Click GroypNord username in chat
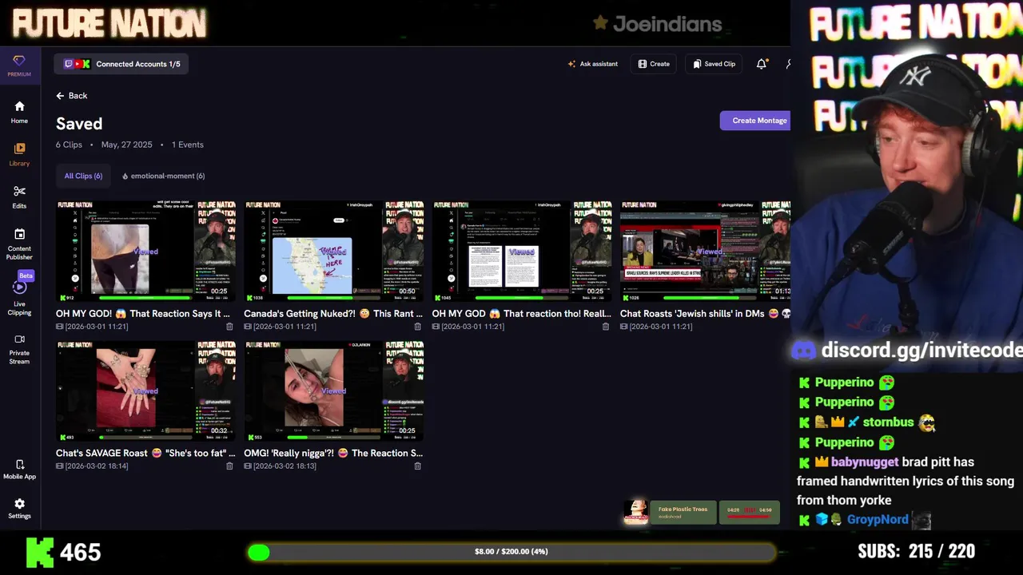 coord(878,519)
